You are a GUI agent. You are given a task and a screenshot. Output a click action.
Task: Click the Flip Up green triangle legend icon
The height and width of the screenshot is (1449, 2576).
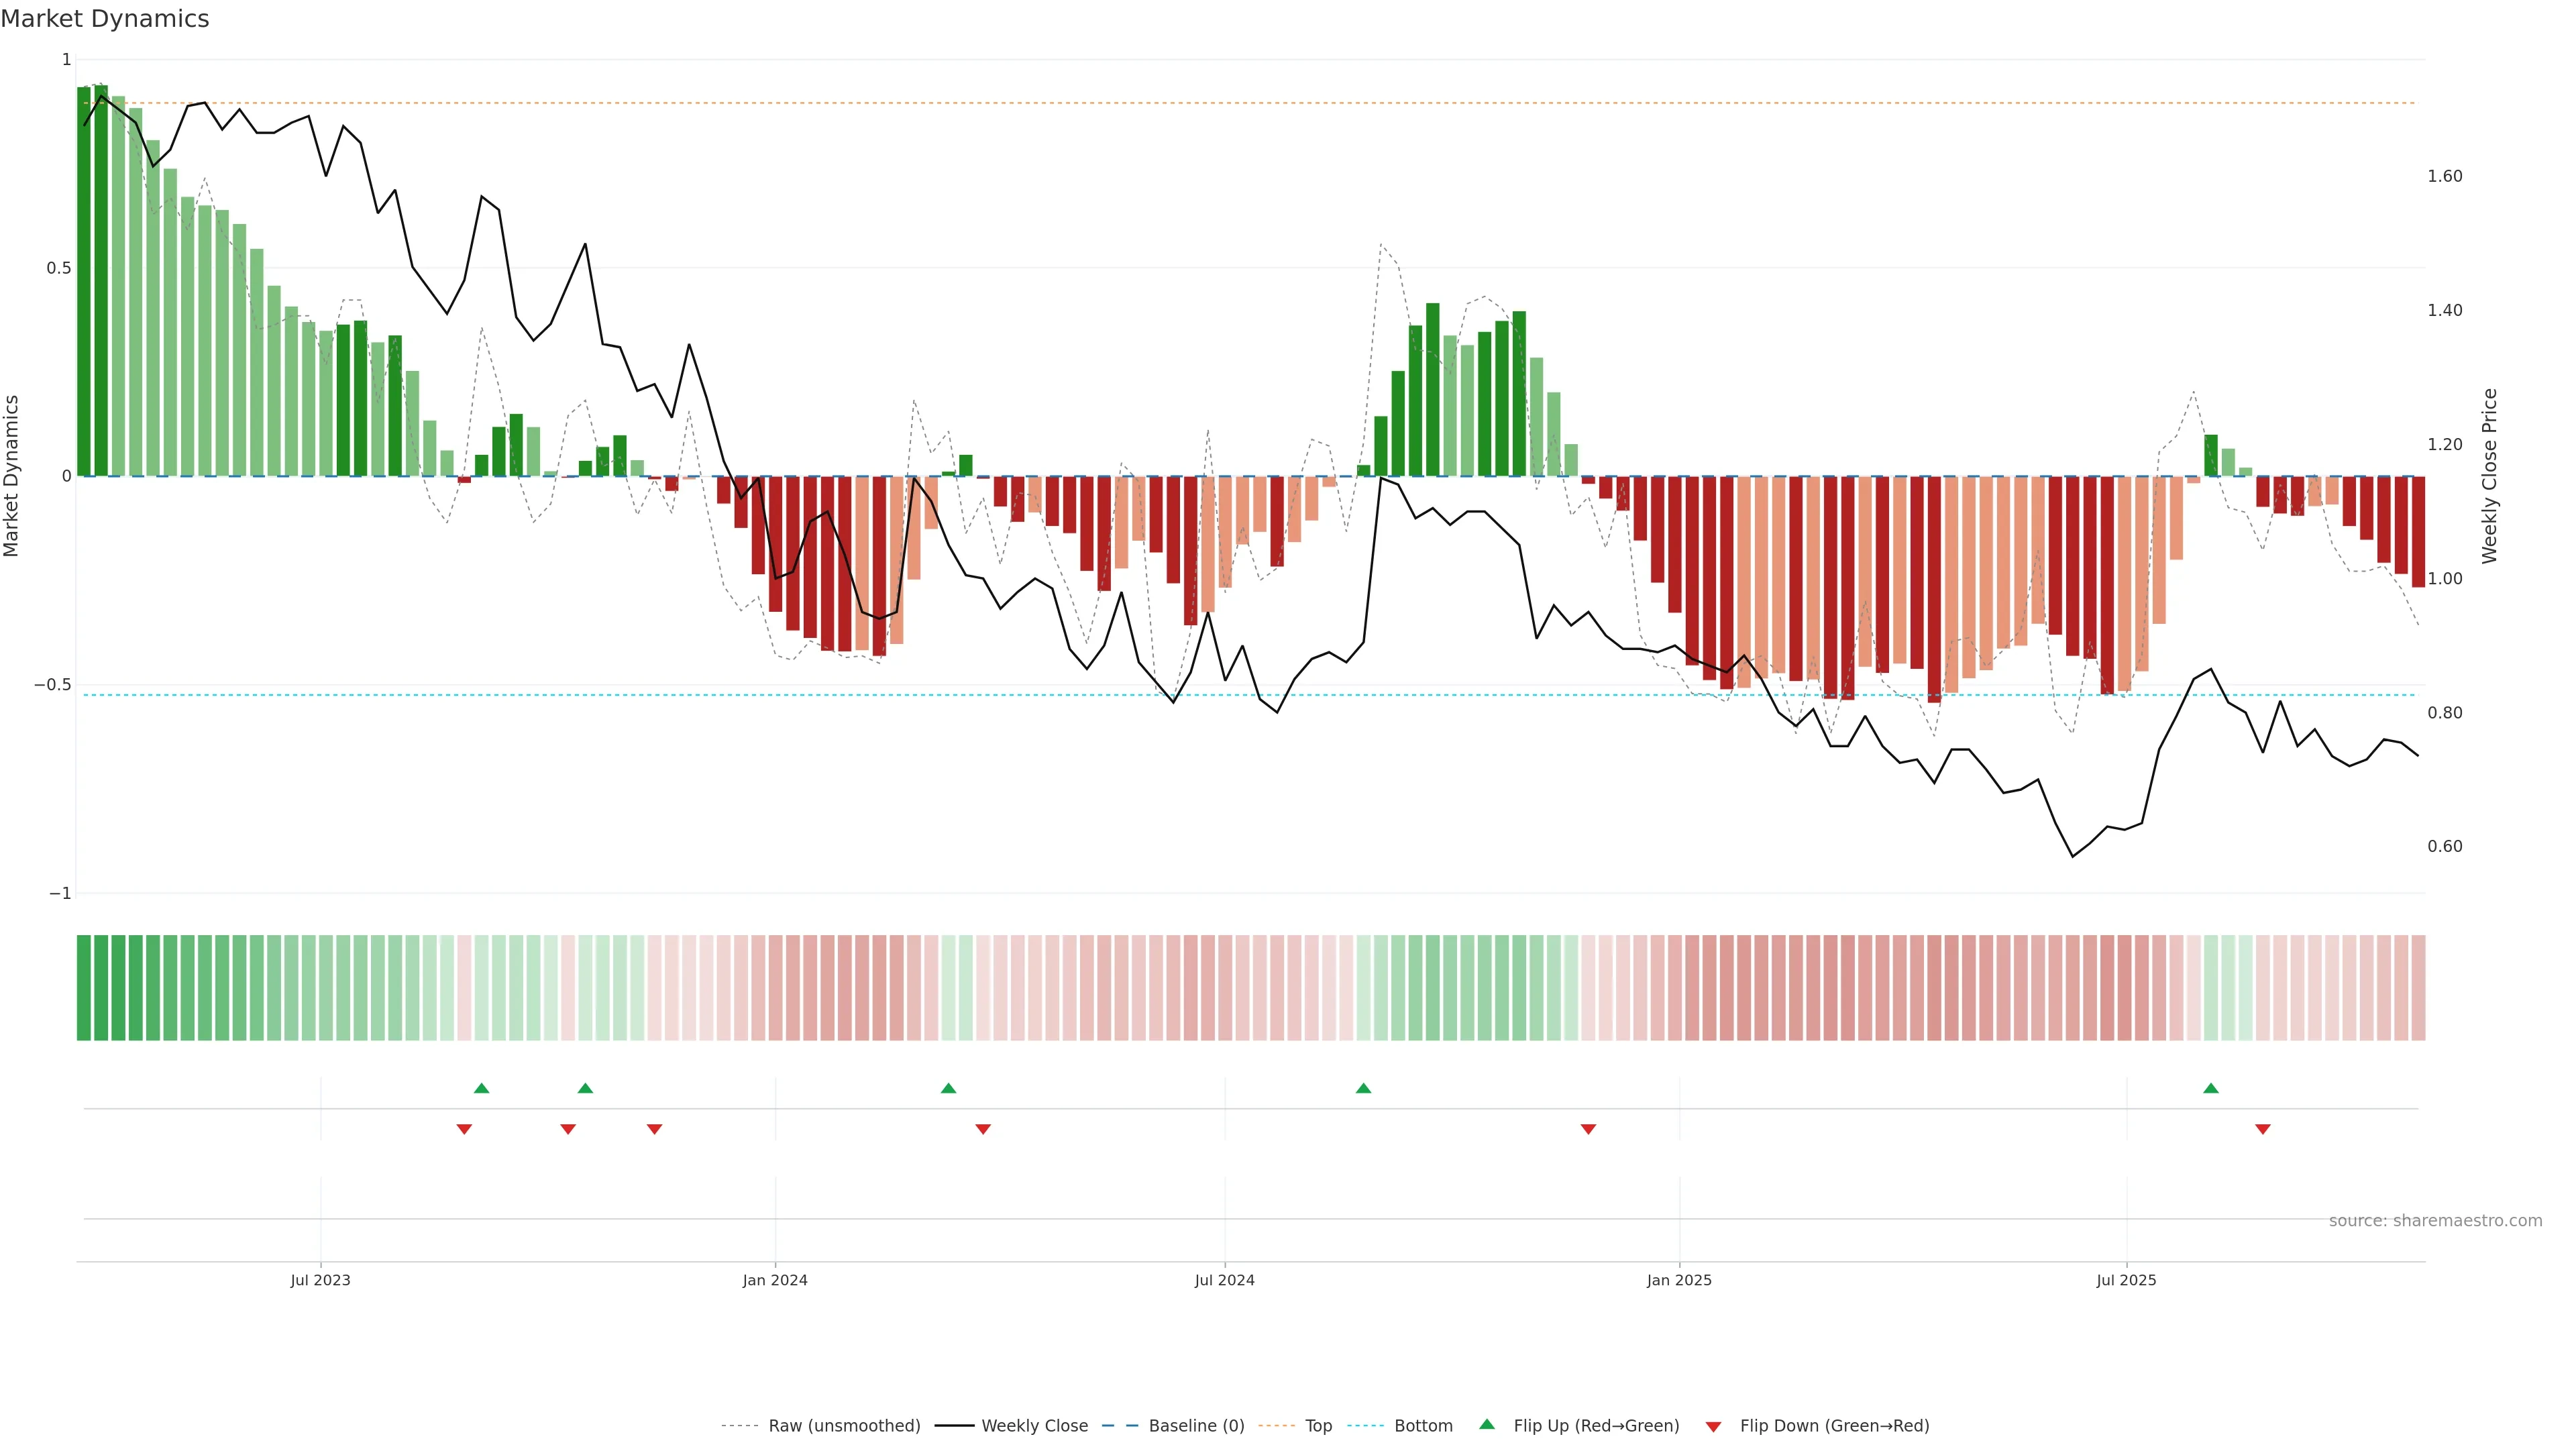pyautogui.click(x=1487, y=1424)
